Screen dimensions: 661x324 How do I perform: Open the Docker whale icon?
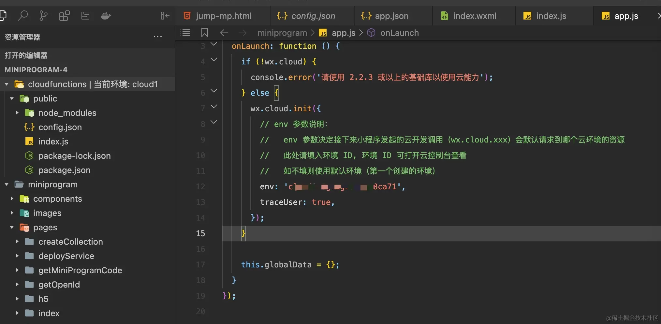tap(106, 16)
